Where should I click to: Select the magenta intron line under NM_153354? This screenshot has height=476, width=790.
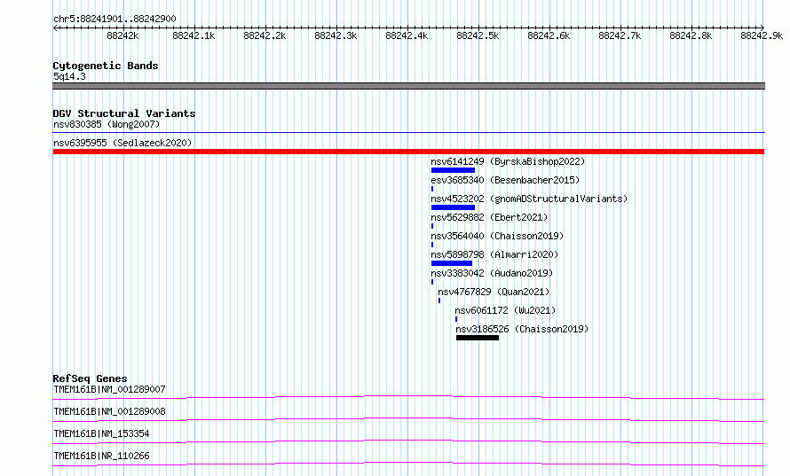[408, 441]
